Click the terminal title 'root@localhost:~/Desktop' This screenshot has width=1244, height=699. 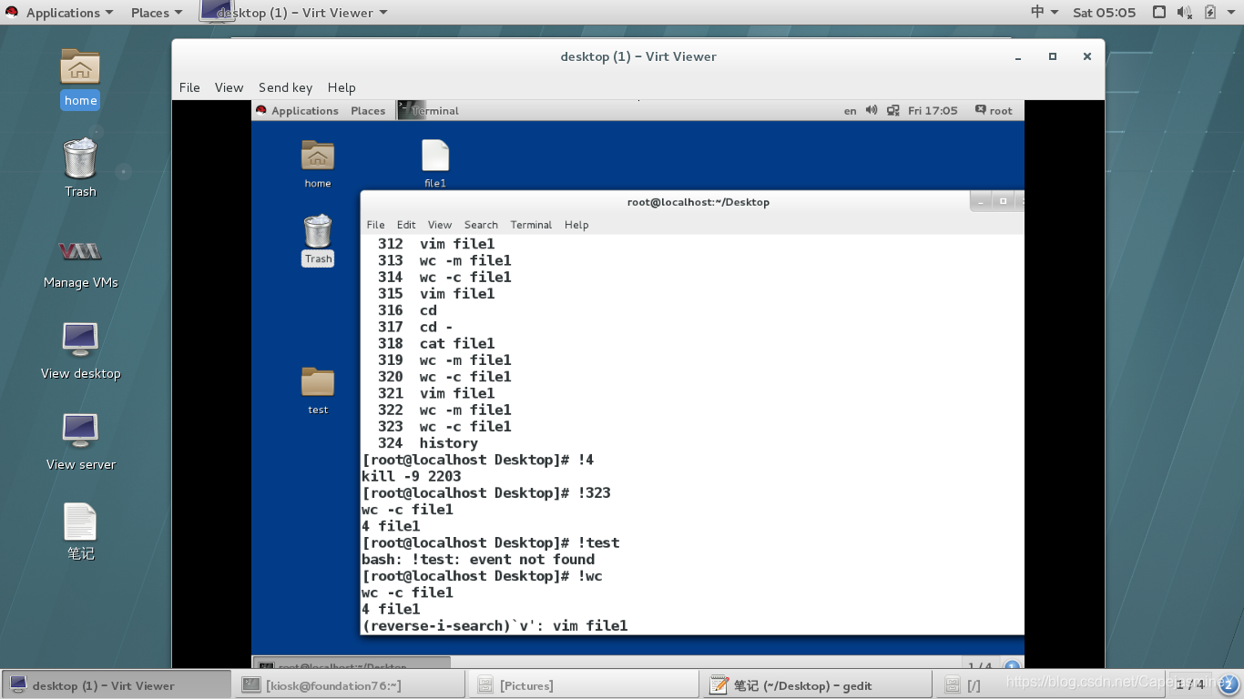pos(698,202)
